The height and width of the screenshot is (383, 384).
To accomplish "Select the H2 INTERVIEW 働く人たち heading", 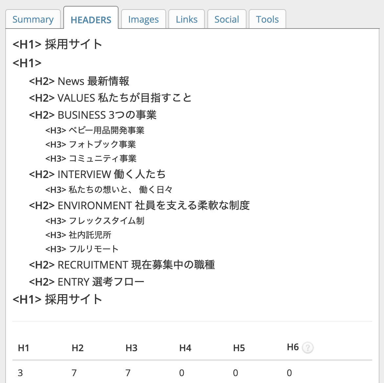I will click(97, 174).
